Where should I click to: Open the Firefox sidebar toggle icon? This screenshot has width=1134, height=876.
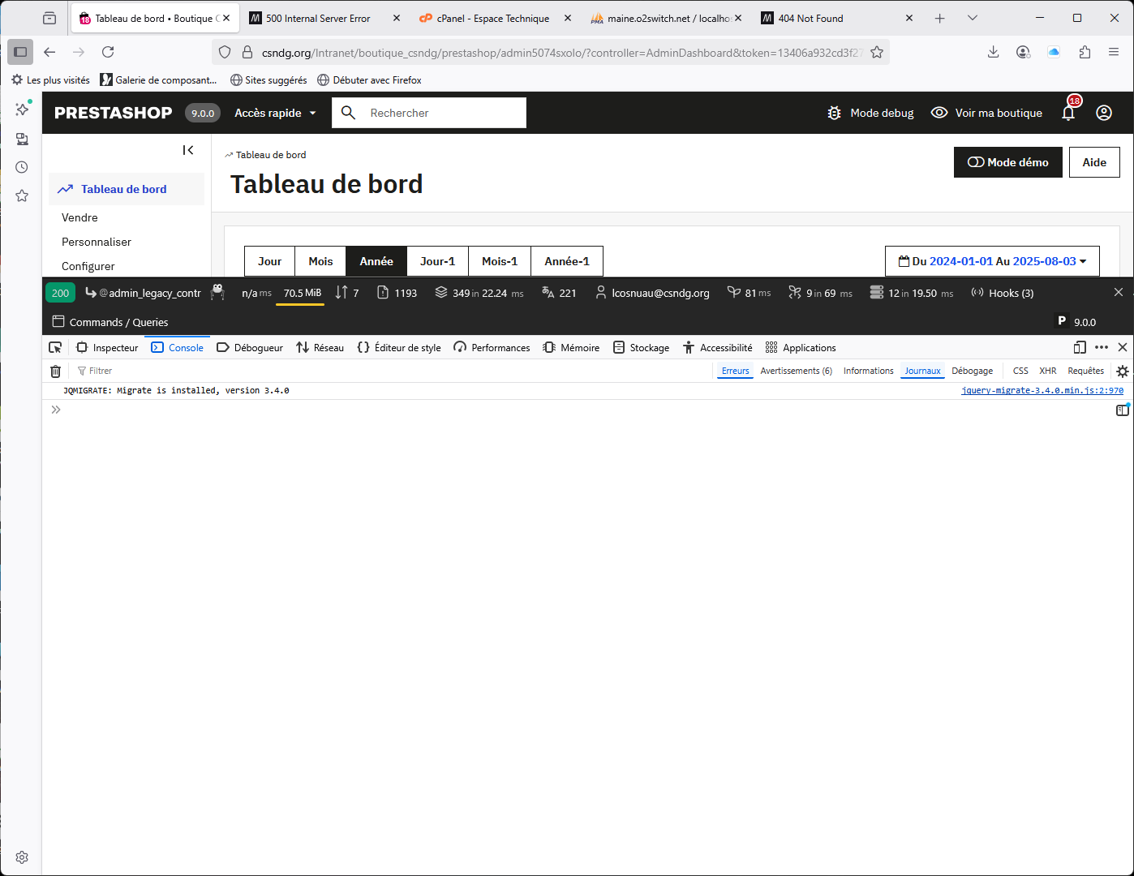[20, 52]
